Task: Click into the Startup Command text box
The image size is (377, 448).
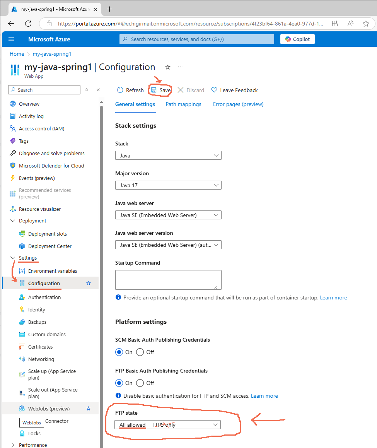Action: pyautogui.click(x=168, y=280)
